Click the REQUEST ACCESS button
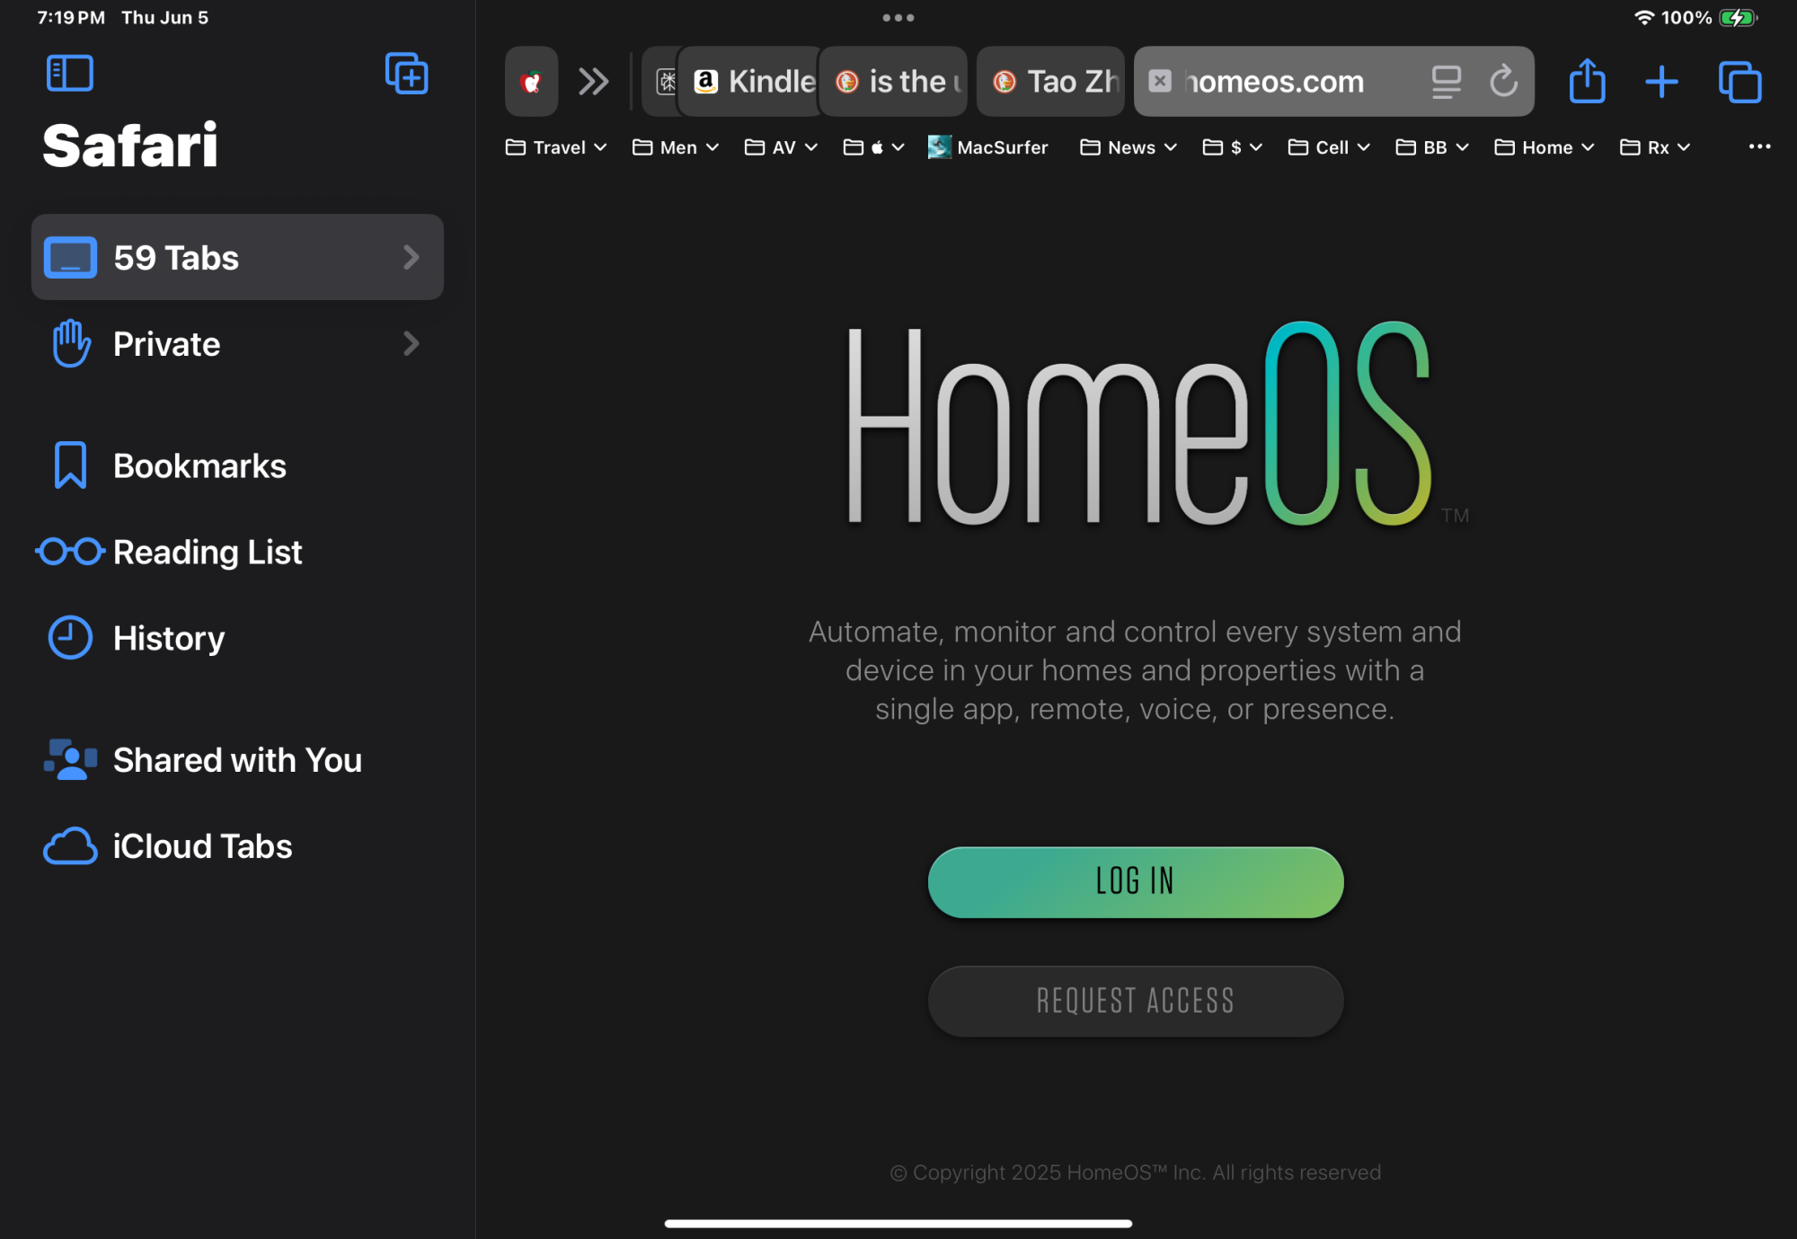1797x1239 pixels. pos(1135,1001)
